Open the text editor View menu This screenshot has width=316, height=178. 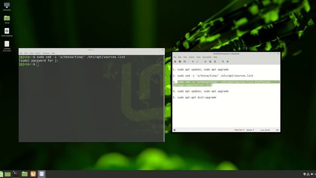185,57
